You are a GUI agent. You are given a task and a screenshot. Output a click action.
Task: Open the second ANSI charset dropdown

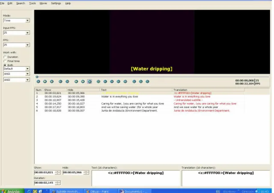(x=17, y=80)
